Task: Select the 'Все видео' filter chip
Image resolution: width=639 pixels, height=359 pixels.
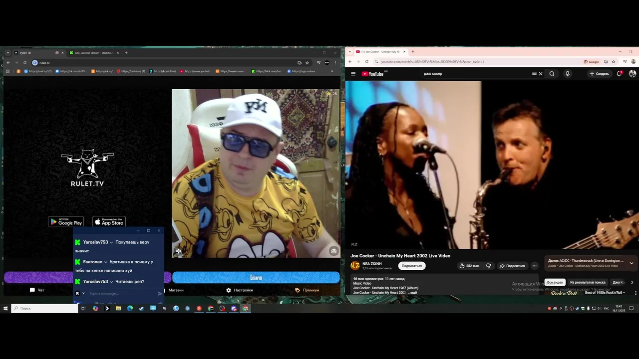Action: (x=555, y=282)
